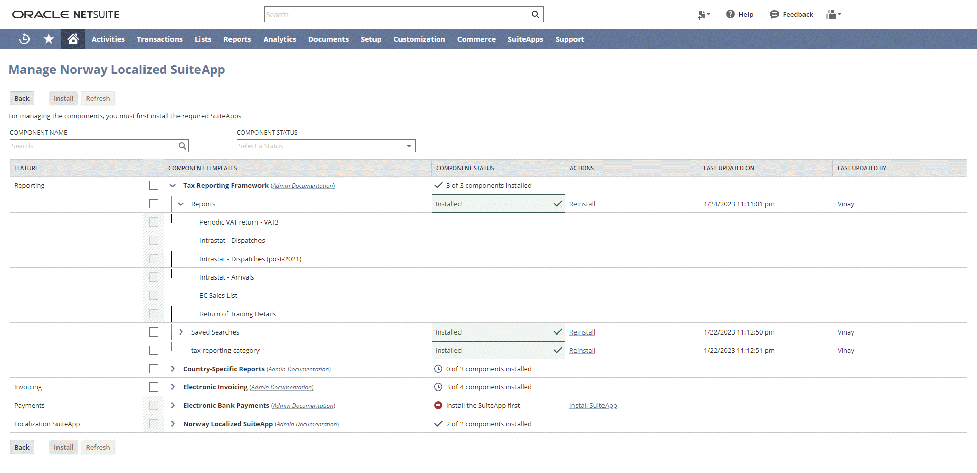The width and height of the screenshot is (977, 473).
Task: Click the bottom Refresh button
Action: point(98,447)
